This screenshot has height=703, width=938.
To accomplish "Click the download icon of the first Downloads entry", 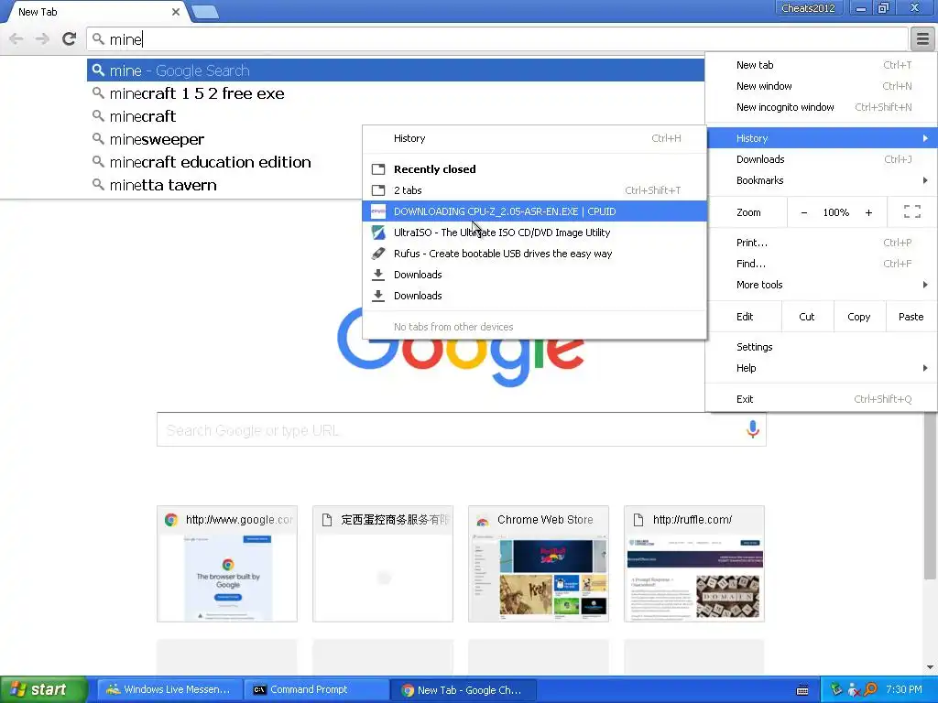I will (378, 275).
